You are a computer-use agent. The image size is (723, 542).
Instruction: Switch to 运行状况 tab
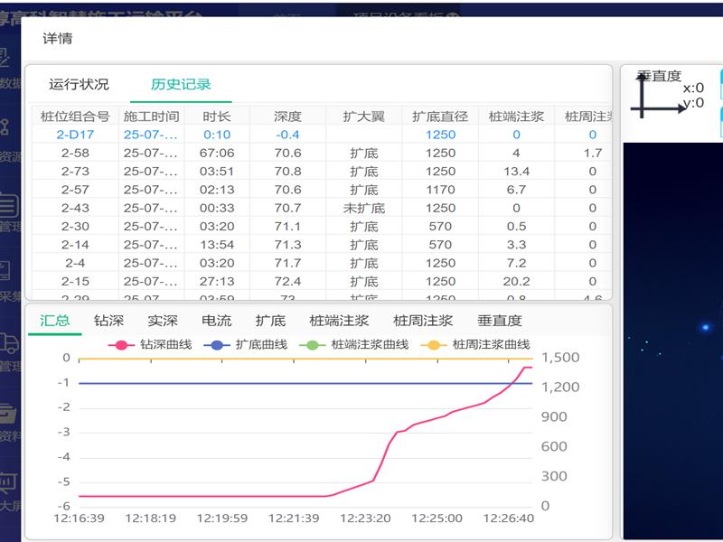(79, 84)
